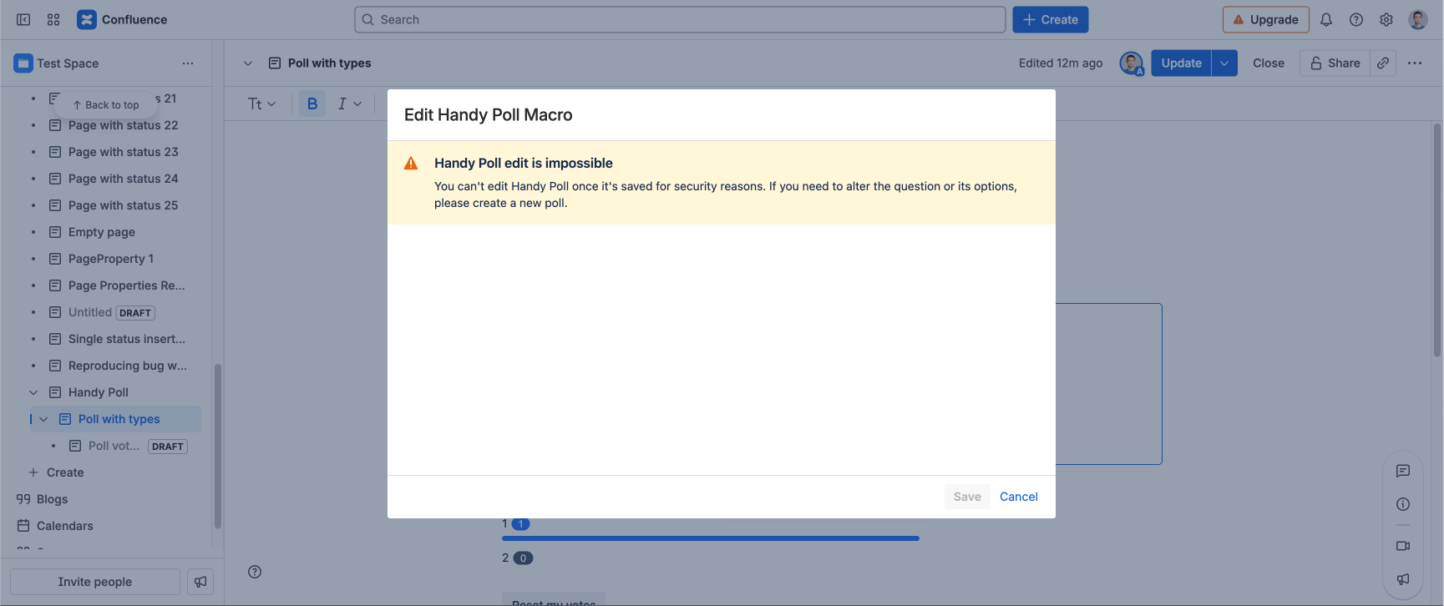
Task: Click the poll option 1 progress bar
Action: point(710,538)
